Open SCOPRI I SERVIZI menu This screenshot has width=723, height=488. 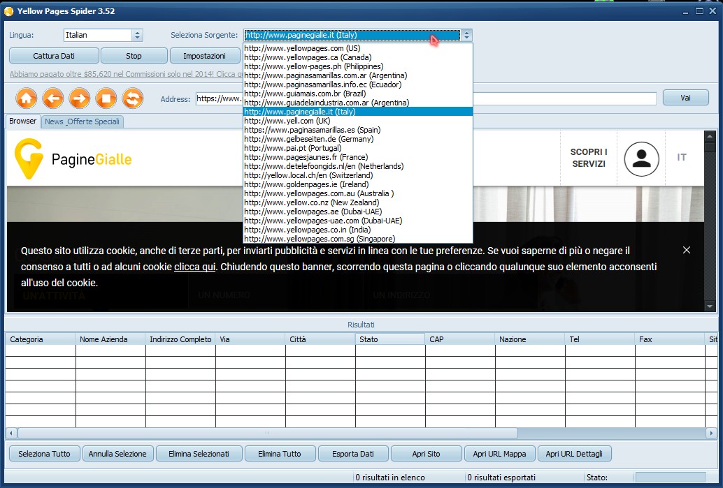(x=589, y=158)
